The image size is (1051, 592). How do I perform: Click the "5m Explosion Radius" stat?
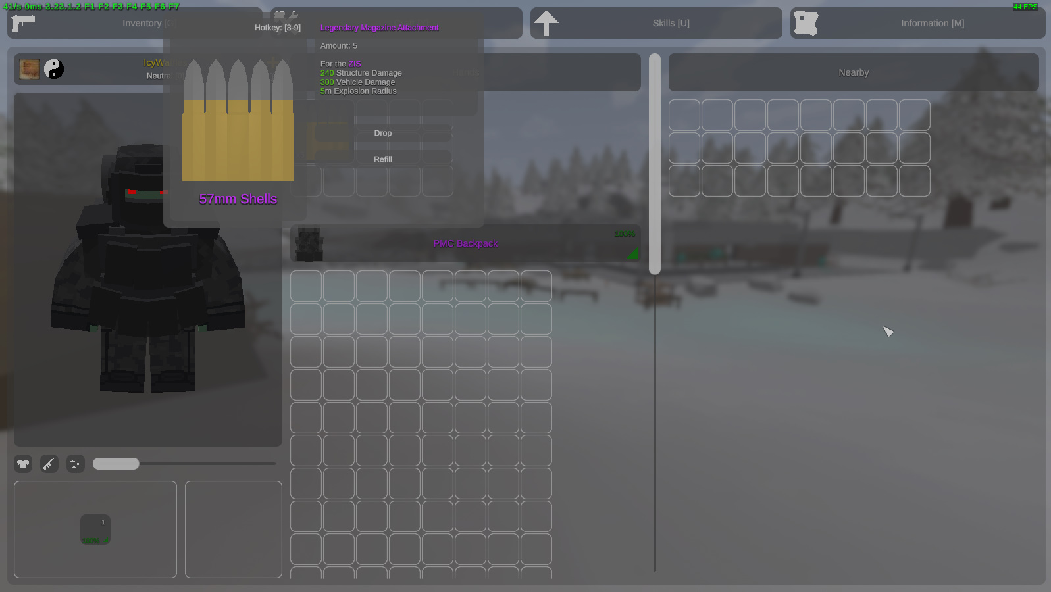tap(359, 91)
